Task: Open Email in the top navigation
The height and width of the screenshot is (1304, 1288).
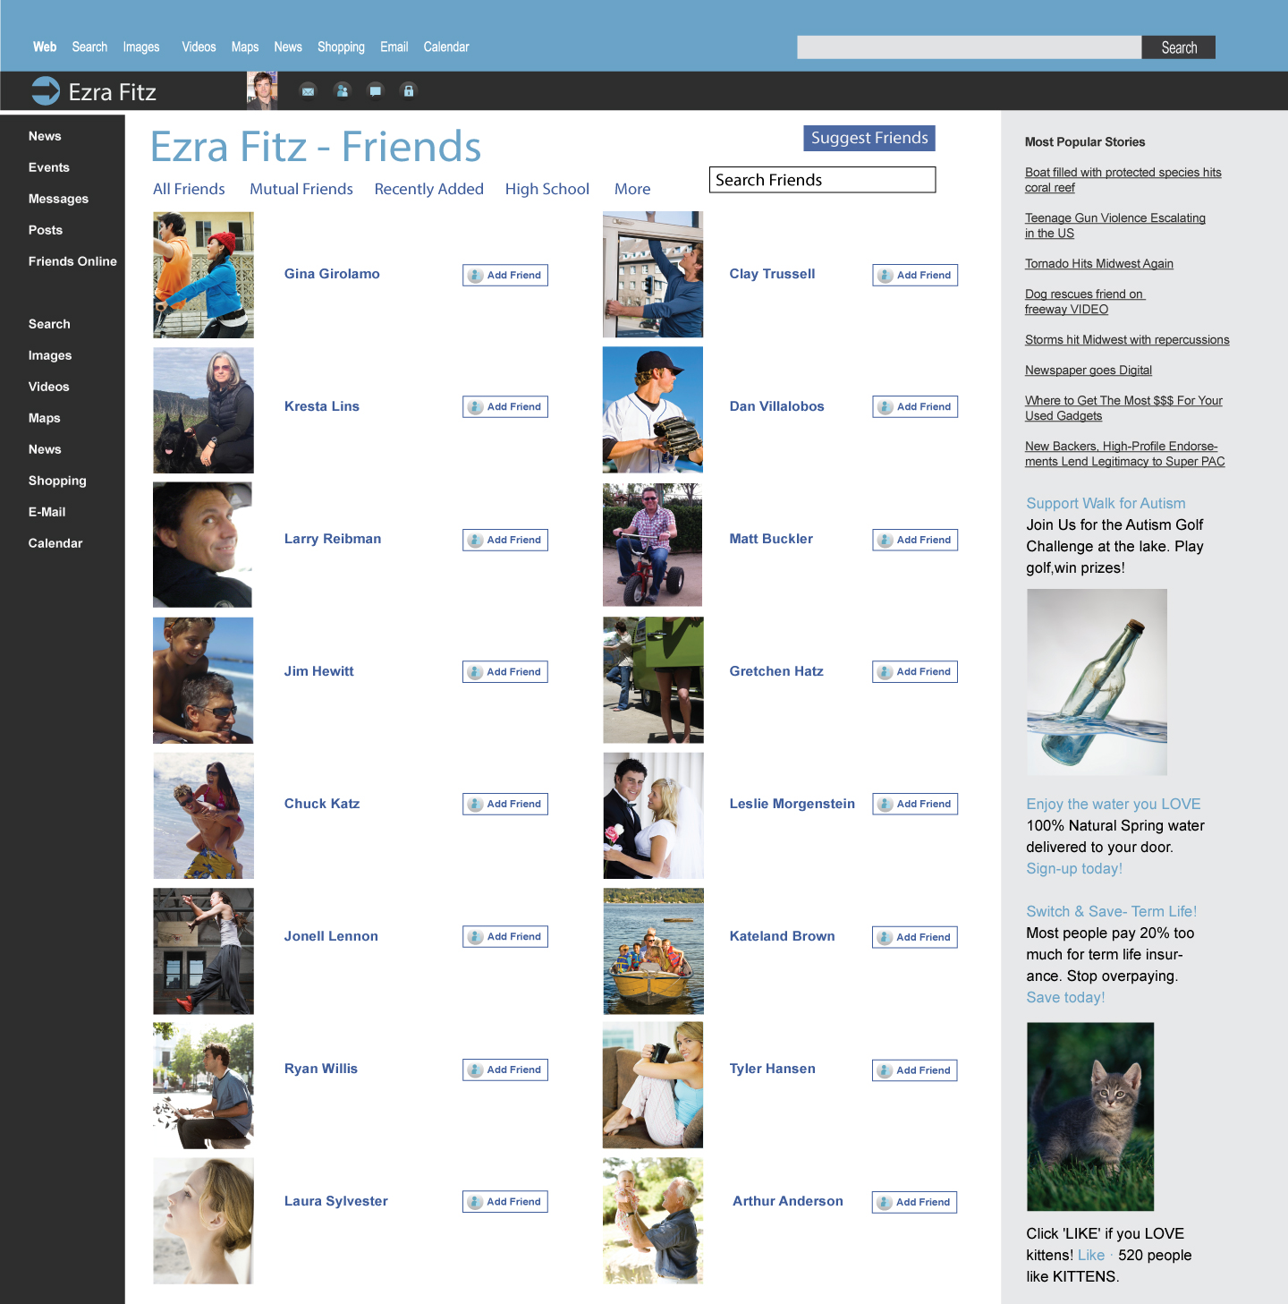Action: tap(394, 47)
